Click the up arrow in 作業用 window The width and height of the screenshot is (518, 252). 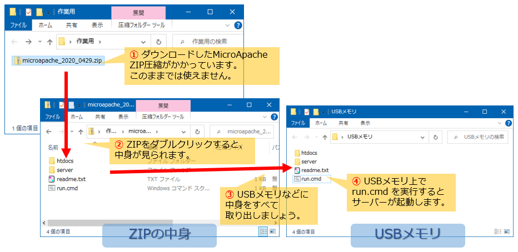click(x=49, y=42)
